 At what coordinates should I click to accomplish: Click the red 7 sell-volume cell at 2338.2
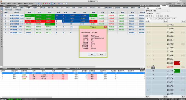[x=177, y=63]
